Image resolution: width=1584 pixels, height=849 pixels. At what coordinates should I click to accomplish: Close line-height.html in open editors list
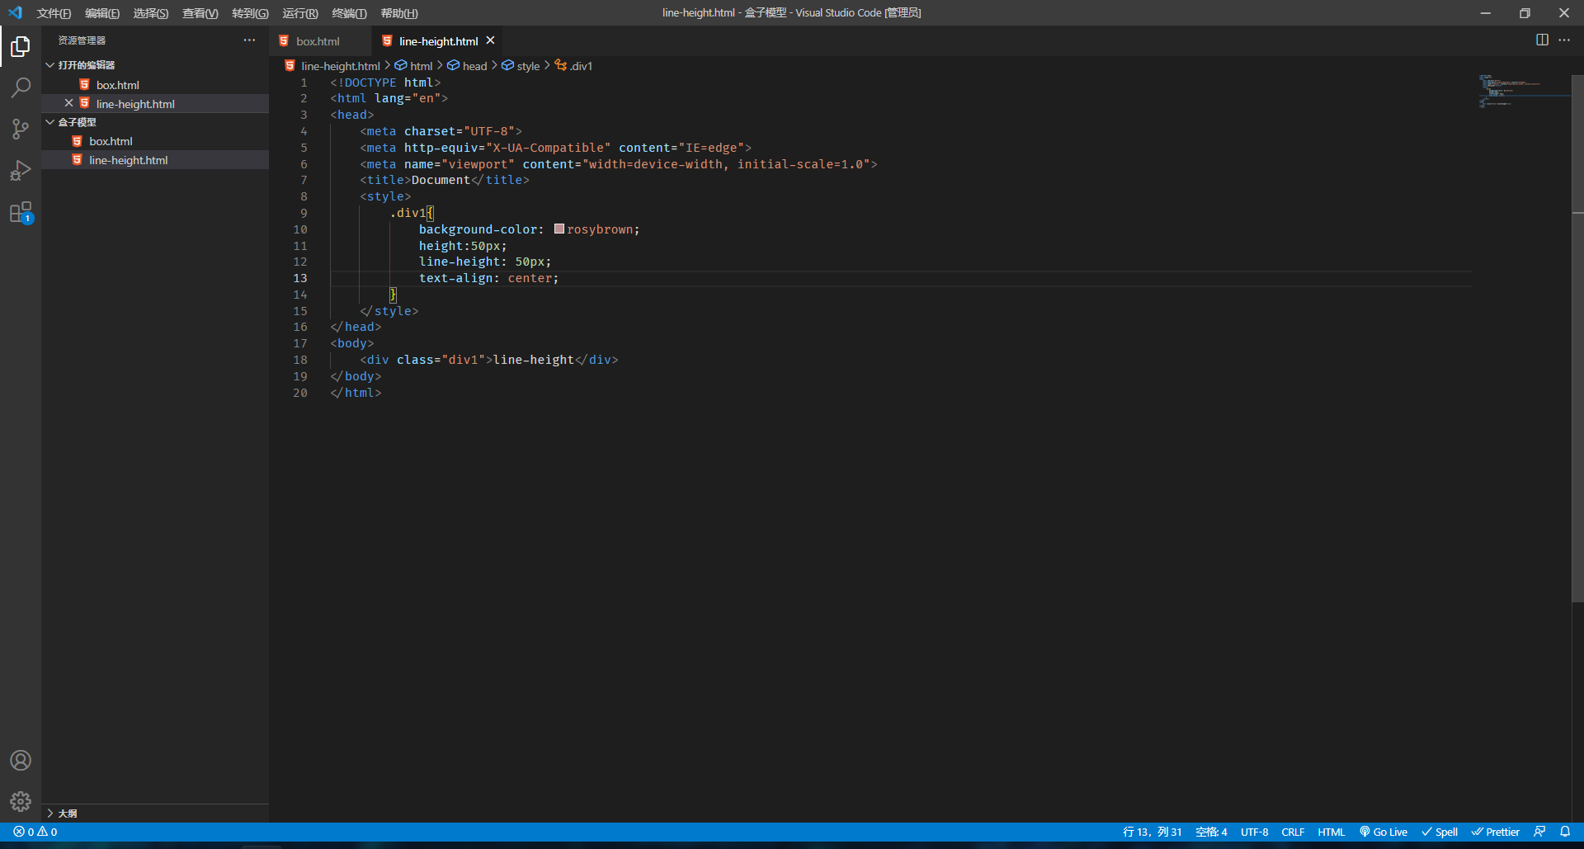[x=69, y=103]
